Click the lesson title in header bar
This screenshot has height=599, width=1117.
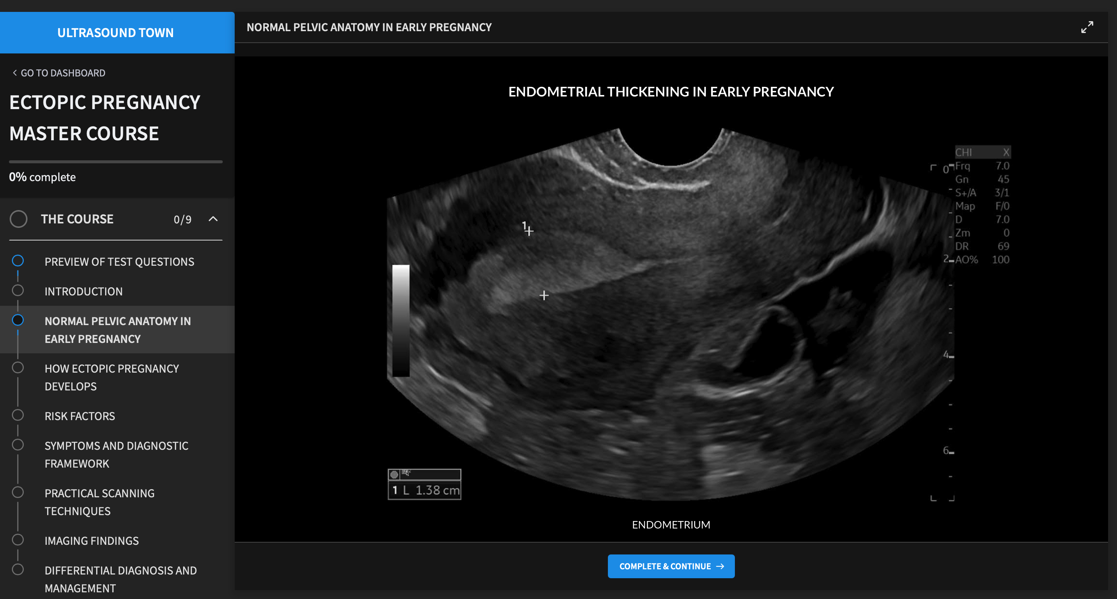click(369, 27)
